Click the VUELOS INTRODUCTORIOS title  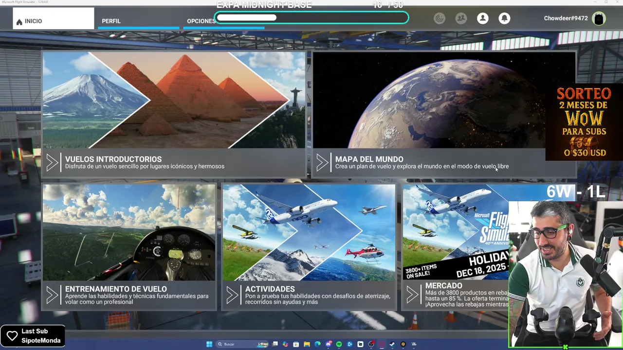[113, 159]
